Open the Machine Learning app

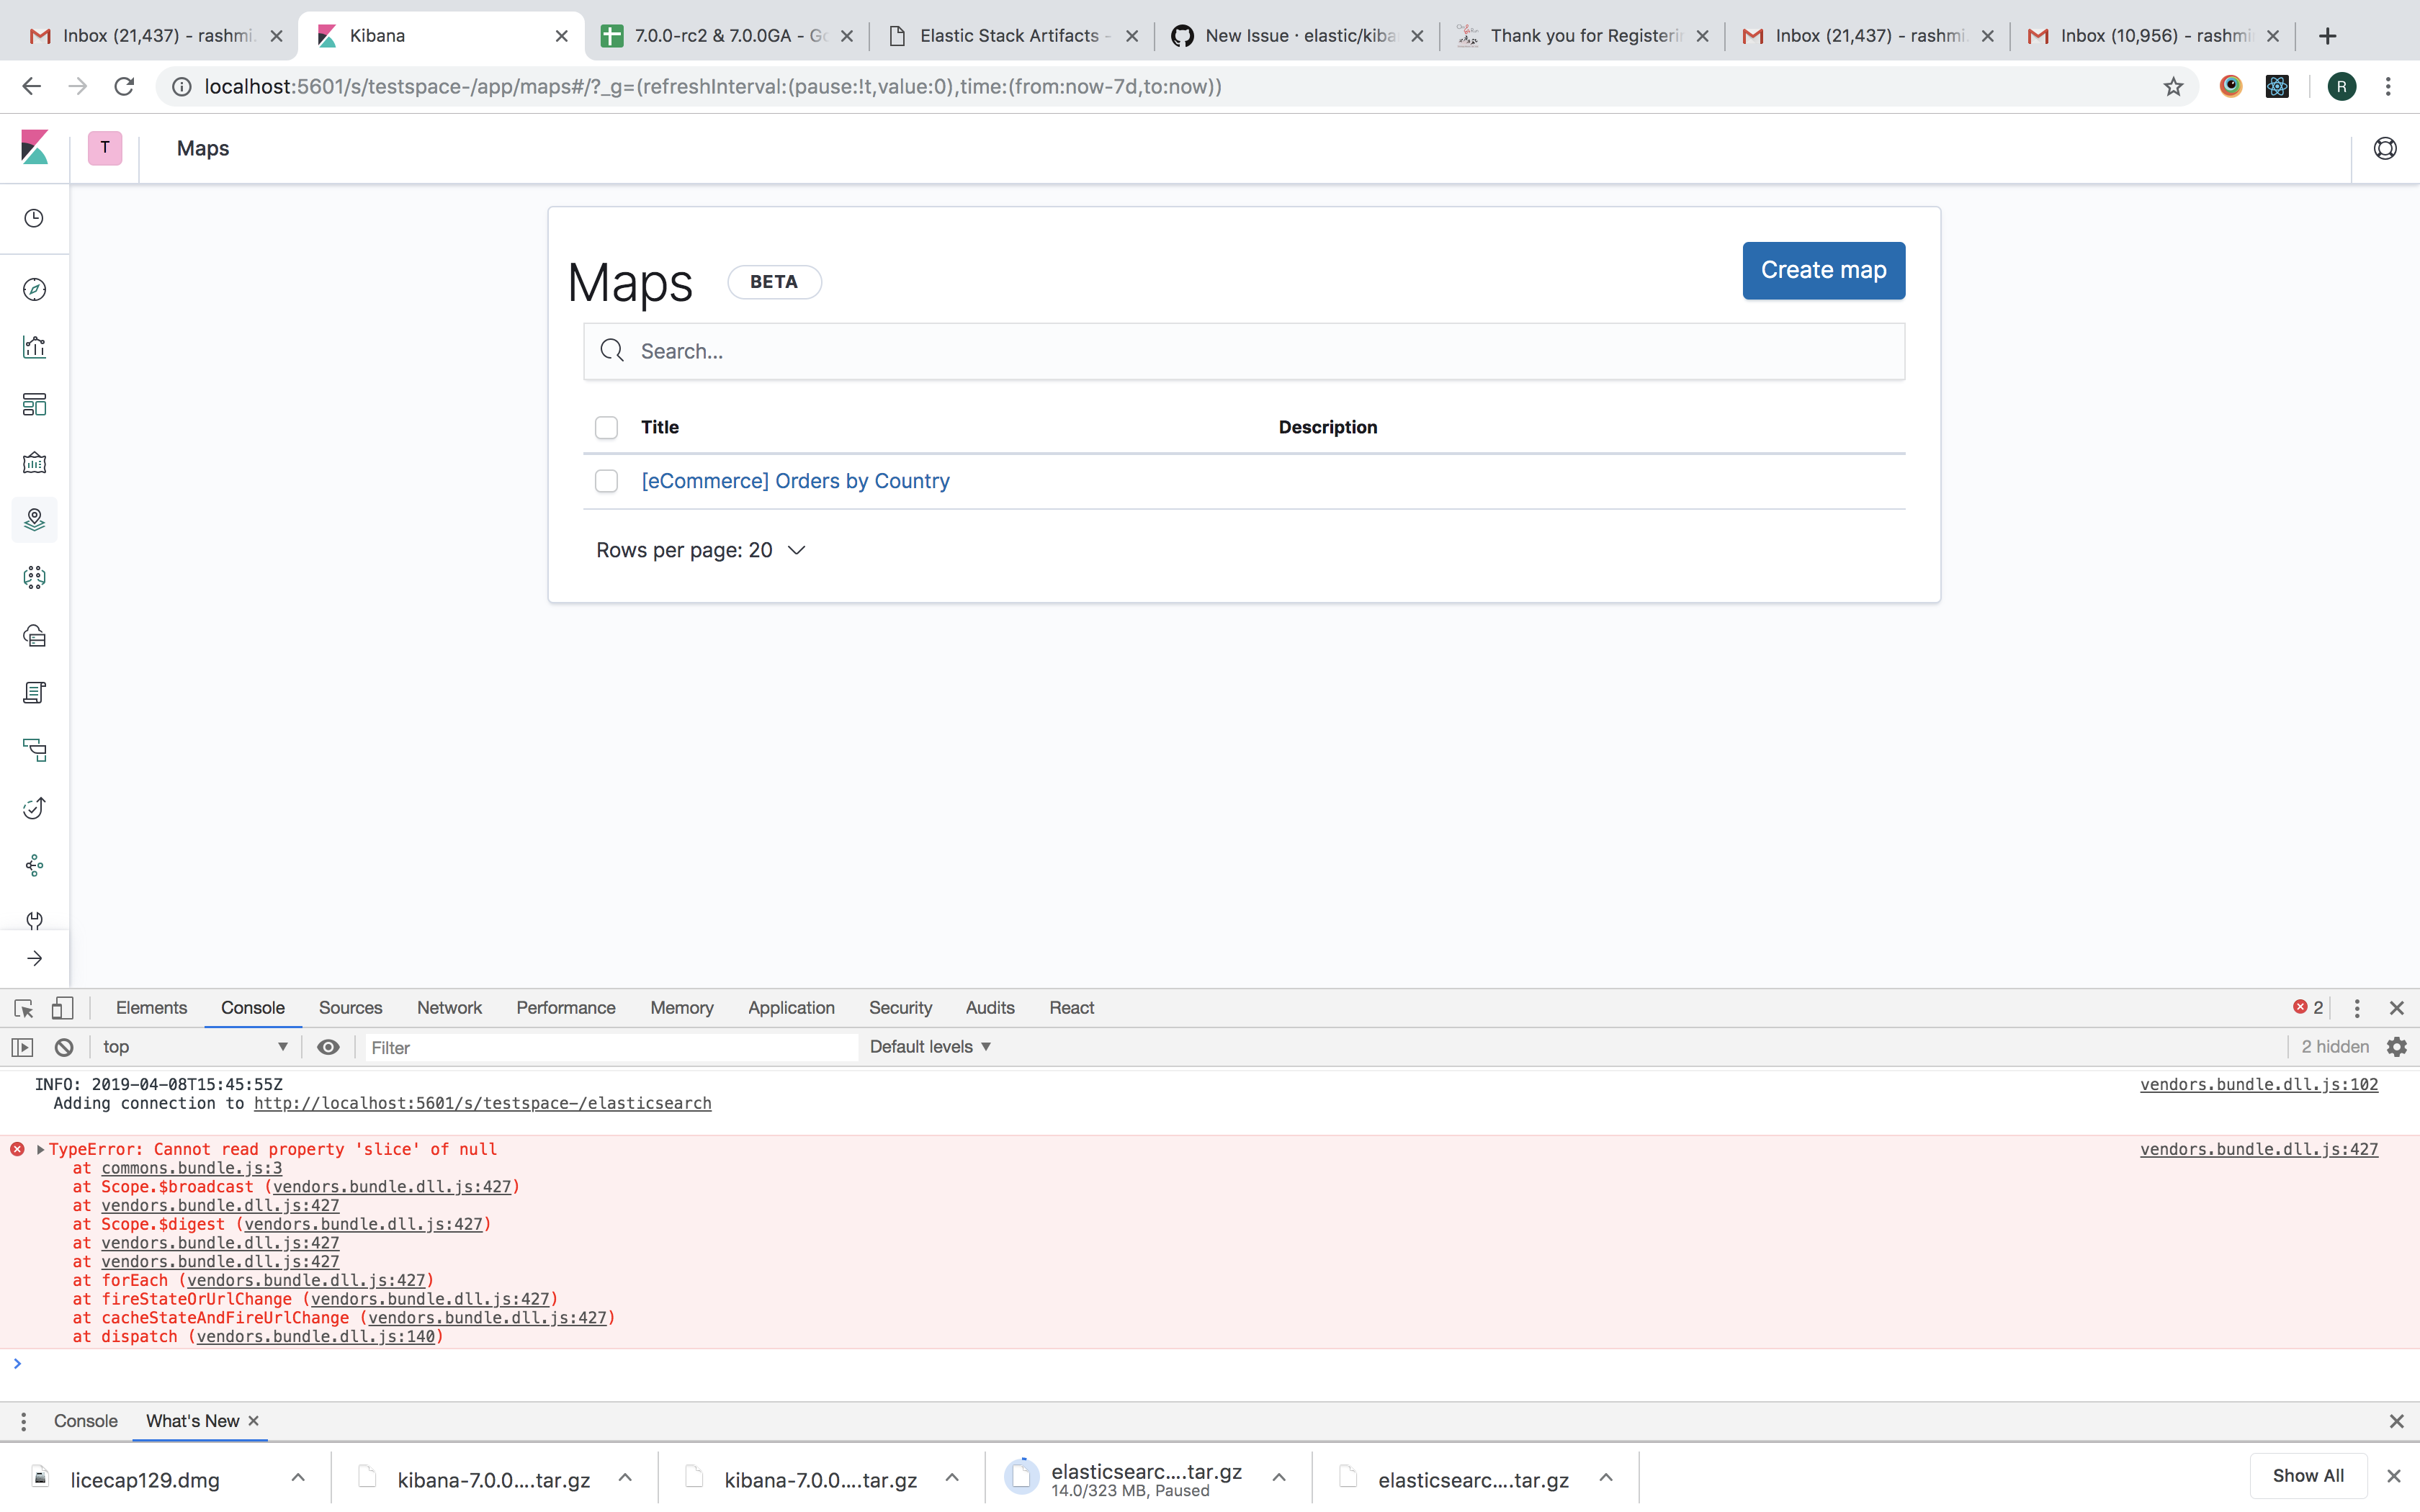[x=35, y=577]
